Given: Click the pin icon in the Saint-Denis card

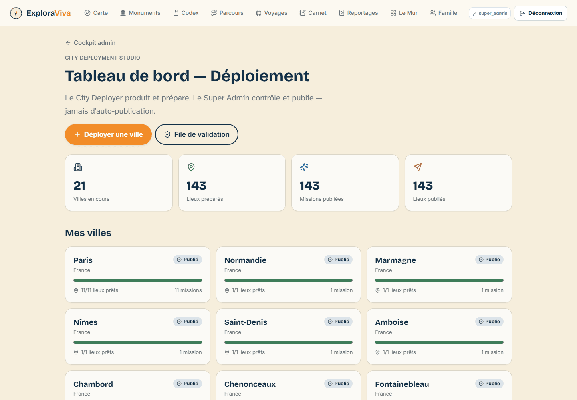Looking at the screenshot, I should [x=227, y=352].
